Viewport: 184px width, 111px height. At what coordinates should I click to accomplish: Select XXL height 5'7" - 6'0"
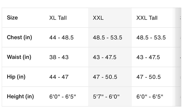click(106, 97)
